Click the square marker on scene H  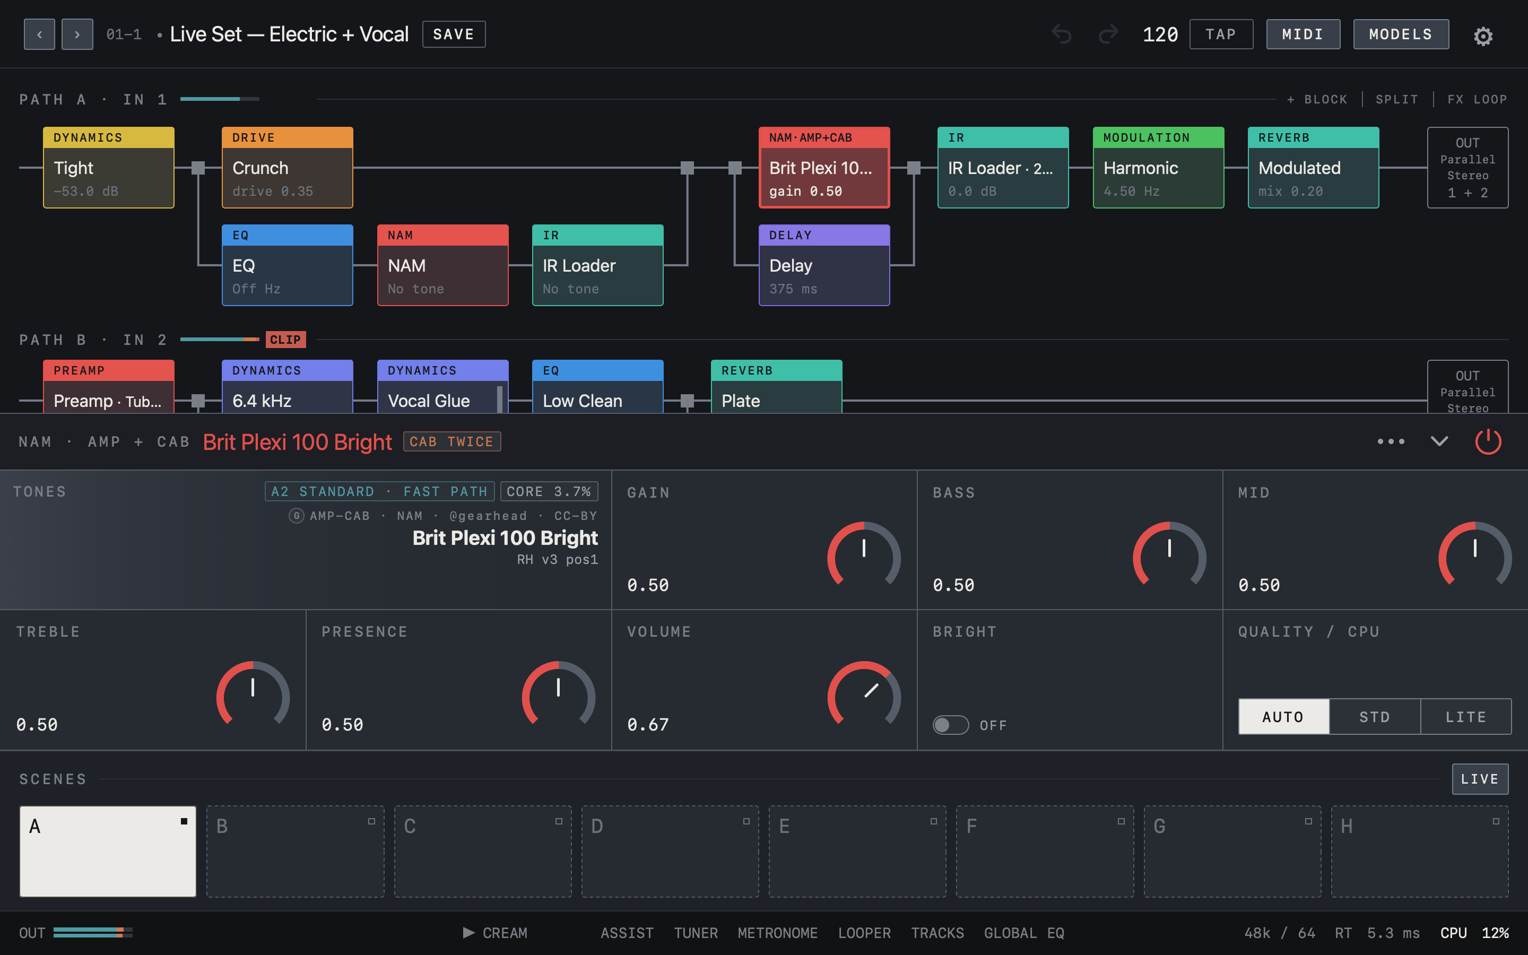pos(1495,821)
